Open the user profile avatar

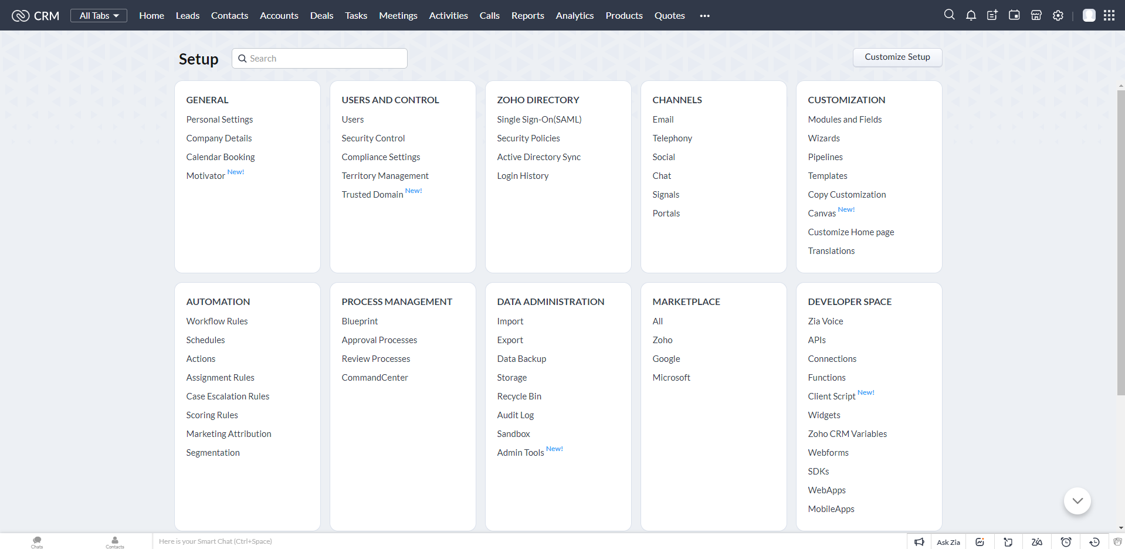tap(1089, 15)
